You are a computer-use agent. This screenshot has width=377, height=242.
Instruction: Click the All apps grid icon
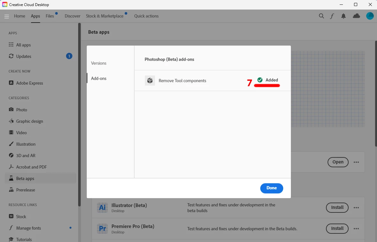pos(11,45)
